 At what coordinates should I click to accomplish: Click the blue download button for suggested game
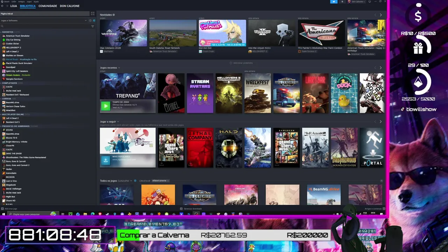[x=105, y=160]
